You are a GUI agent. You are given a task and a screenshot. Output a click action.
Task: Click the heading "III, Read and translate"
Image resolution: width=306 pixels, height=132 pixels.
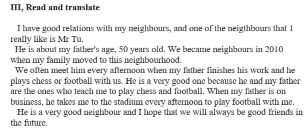tap(55, 7)
